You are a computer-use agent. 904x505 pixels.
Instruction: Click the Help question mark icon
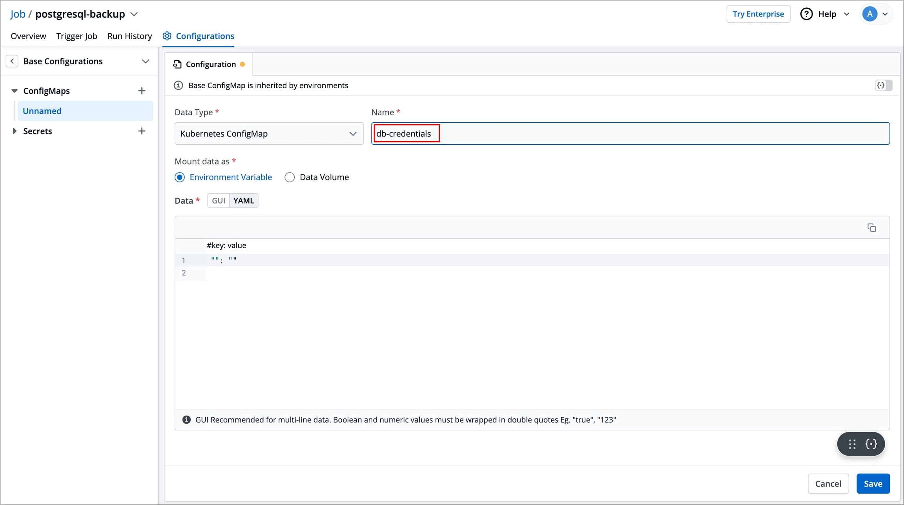click(806, 14)
